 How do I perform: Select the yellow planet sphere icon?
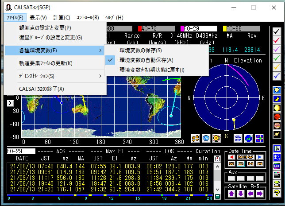pyautogui.click(x=277, y=108)
